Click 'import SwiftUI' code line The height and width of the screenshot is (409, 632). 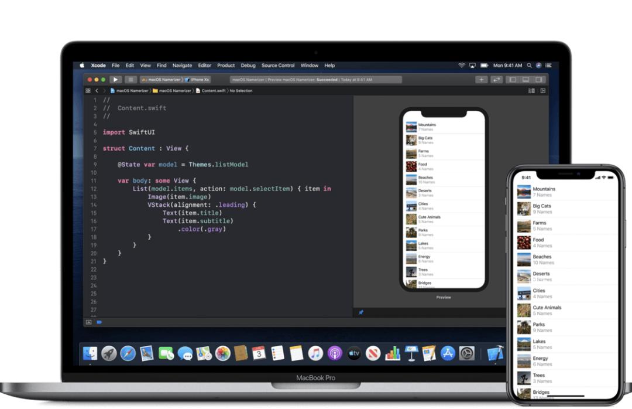[129, 132]
